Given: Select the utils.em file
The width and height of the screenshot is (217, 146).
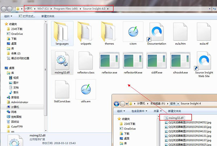Looking at the screenshot, I should pyautogui.click(x=86, y=91).
